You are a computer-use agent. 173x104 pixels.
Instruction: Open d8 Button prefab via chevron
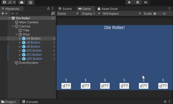click(x=54, y=47)
